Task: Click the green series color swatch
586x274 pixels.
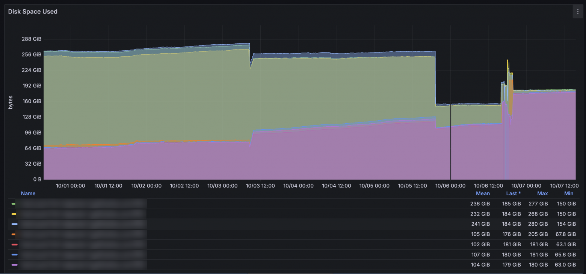Action: click(x=14, y=204)
